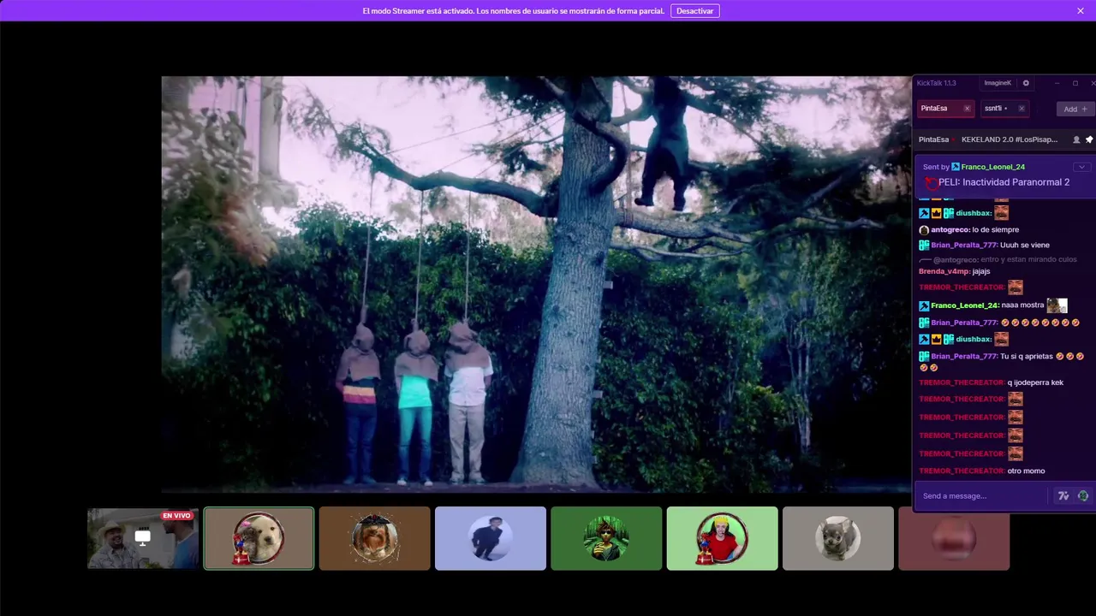
Task: Select the yellow-hat red-shirt avatar tile
Action: 723,538
